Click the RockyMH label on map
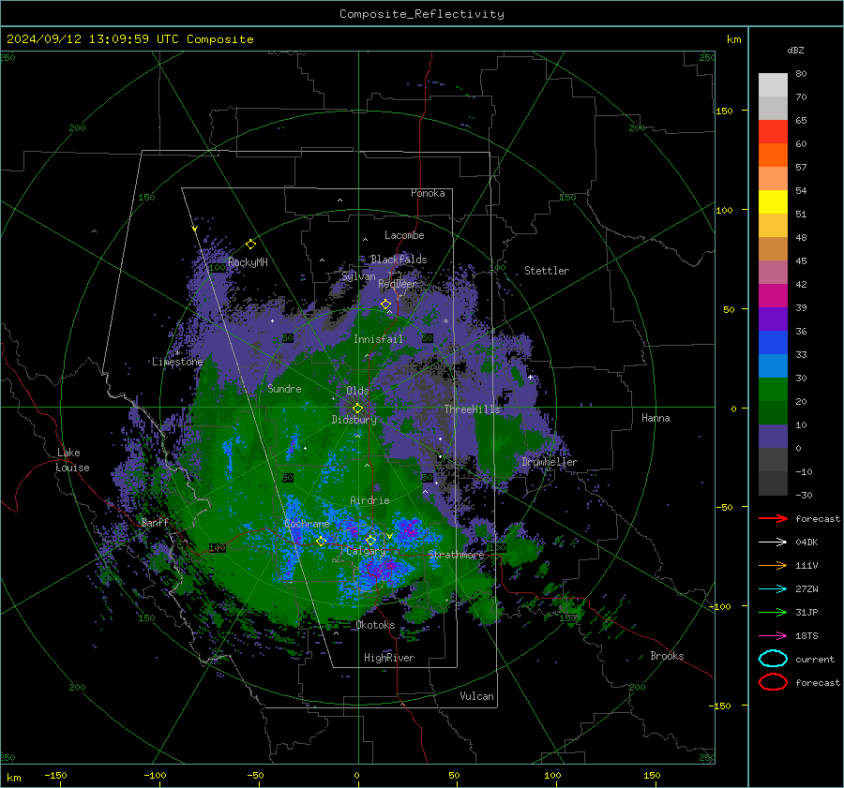The image size is (844, 788). (x=248, y=262)
